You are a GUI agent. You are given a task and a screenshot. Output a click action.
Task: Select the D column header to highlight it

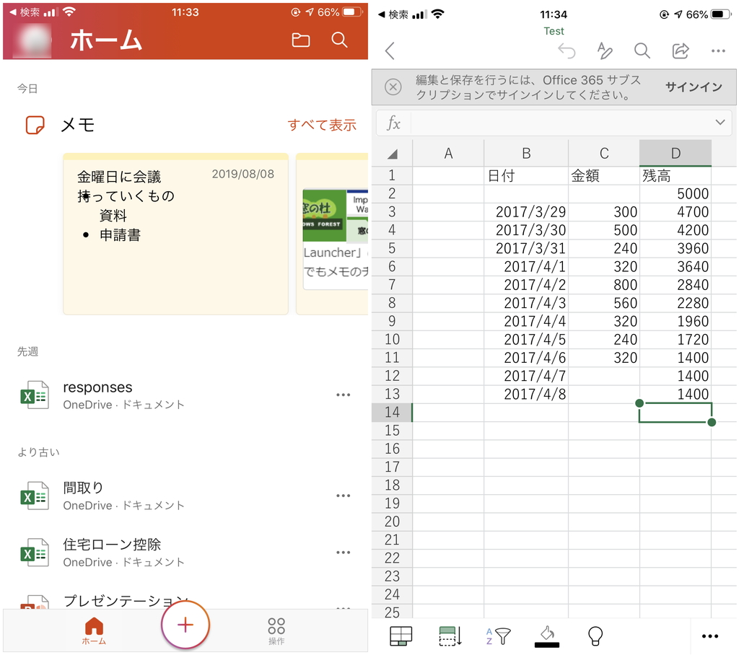click(x=675, y=153)
